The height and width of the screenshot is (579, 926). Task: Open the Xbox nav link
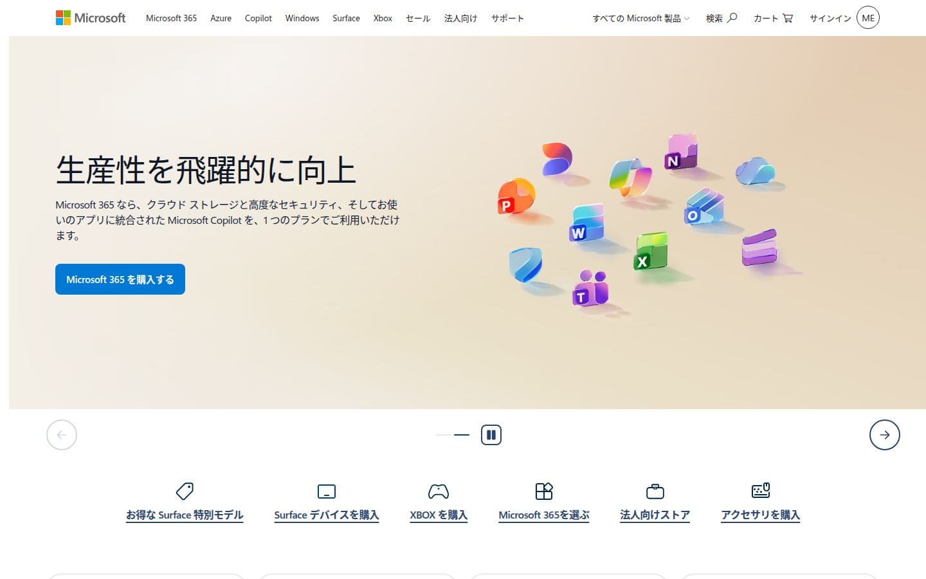[383, 18]
